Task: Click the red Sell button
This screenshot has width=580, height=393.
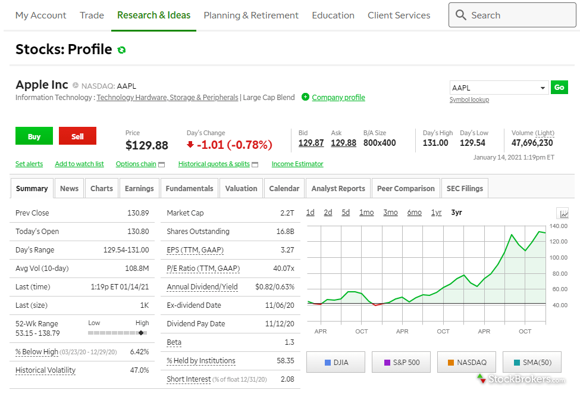Action: coord(77,136)
